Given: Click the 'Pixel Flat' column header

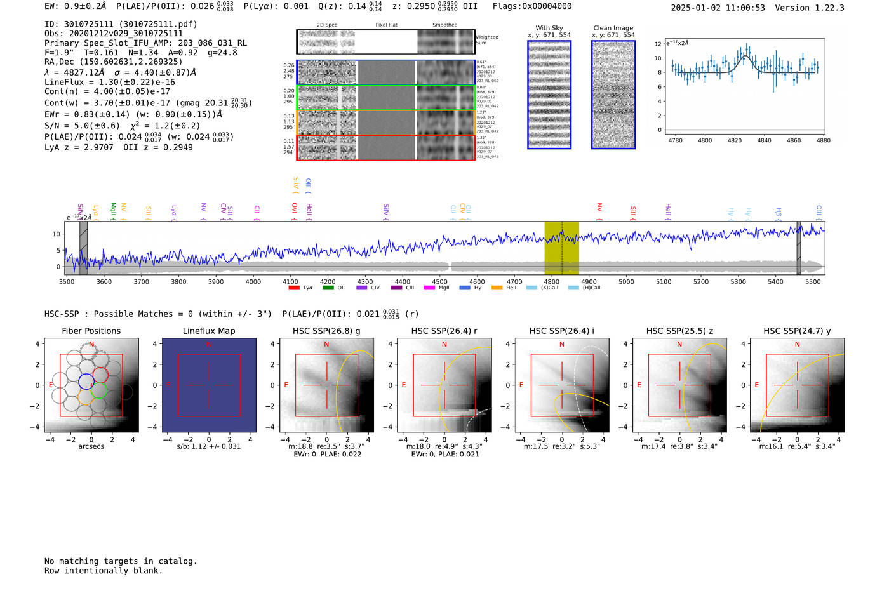Looking at the screenshot, I should (386, 25).
